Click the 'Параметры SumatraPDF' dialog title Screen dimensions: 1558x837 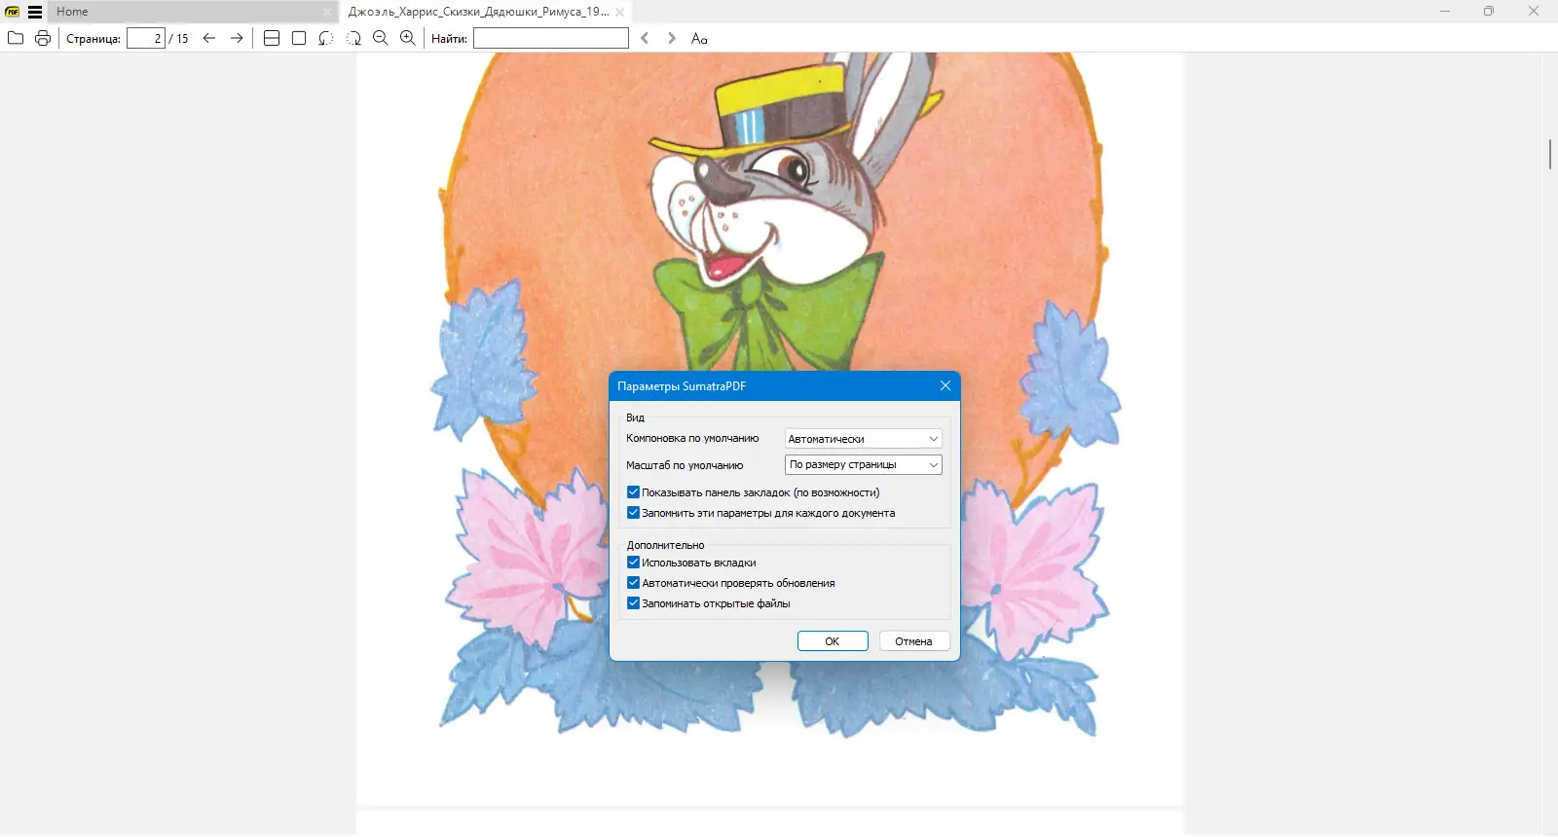(682, 386)
